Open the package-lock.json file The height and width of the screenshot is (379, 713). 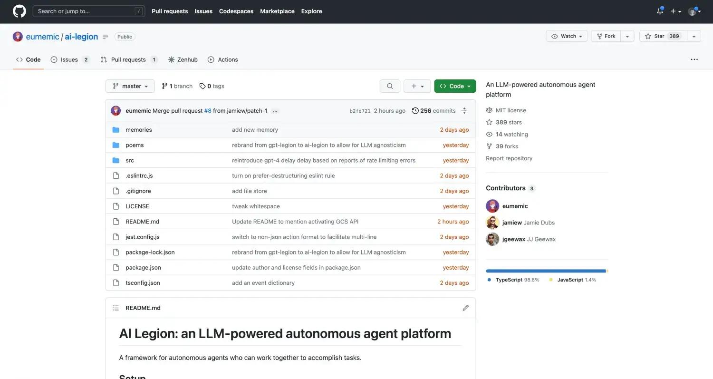pyautogui.click(x=150, y=252)
